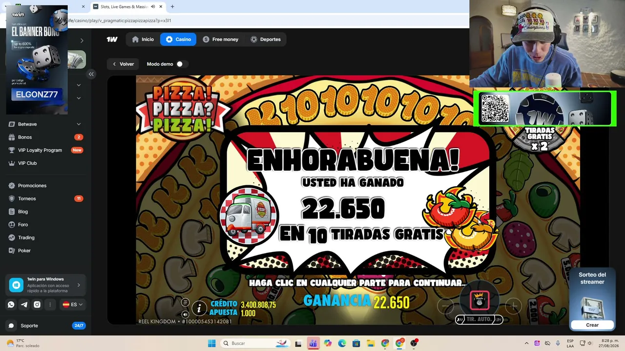Click the browser address bar URL

[119, 20]
